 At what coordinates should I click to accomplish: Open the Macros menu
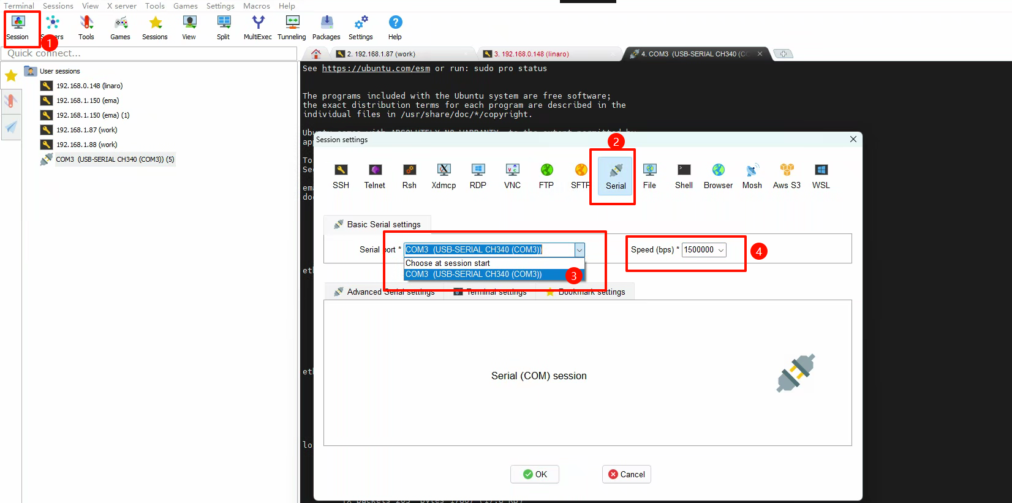257,6
